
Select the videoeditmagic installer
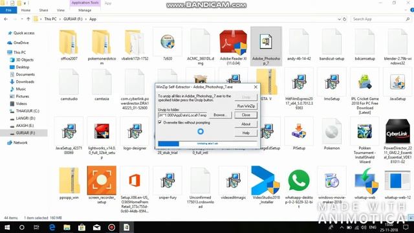(233, 183)
